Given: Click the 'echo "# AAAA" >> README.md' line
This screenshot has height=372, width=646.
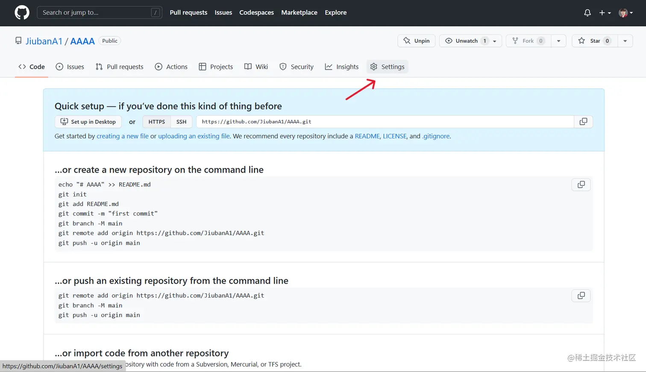Looking at the screenshot, I should (x=105, y=185).
